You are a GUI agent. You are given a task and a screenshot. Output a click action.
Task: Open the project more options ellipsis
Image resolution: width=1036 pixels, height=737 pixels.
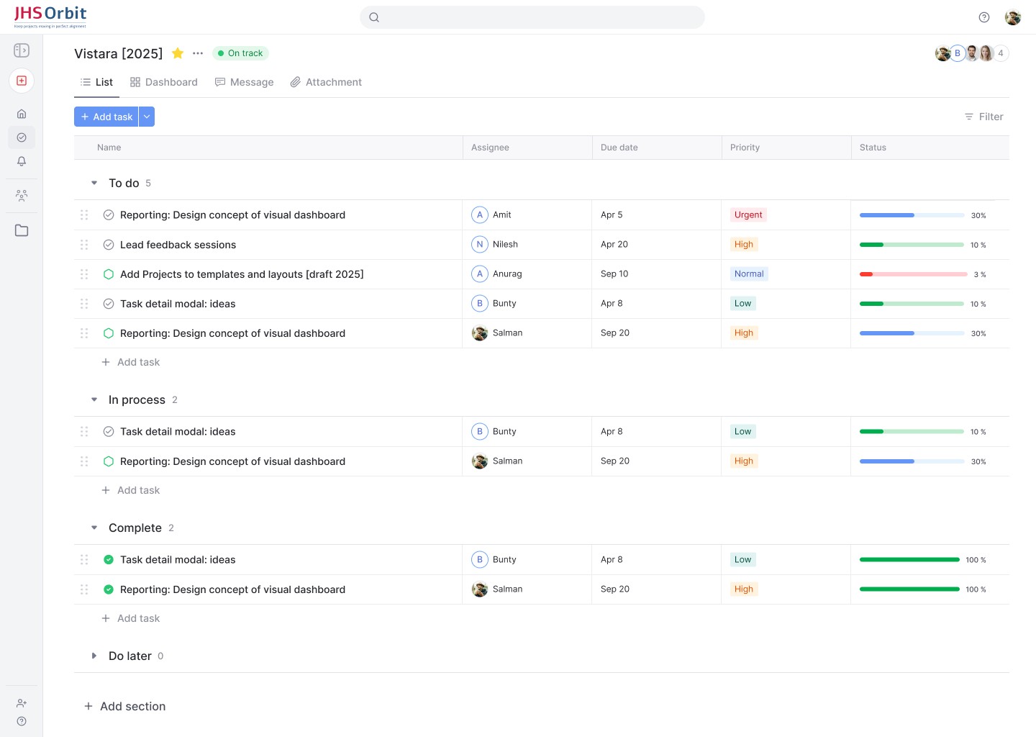pyautogui.click(x=198, y=53)
